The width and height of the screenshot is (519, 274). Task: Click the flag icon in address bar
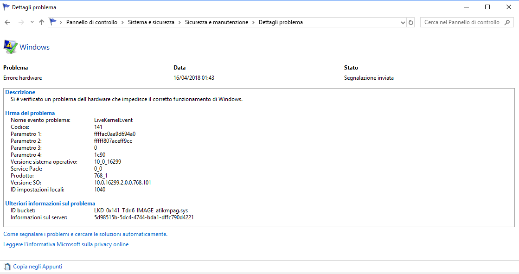click(x=53, y=22)
